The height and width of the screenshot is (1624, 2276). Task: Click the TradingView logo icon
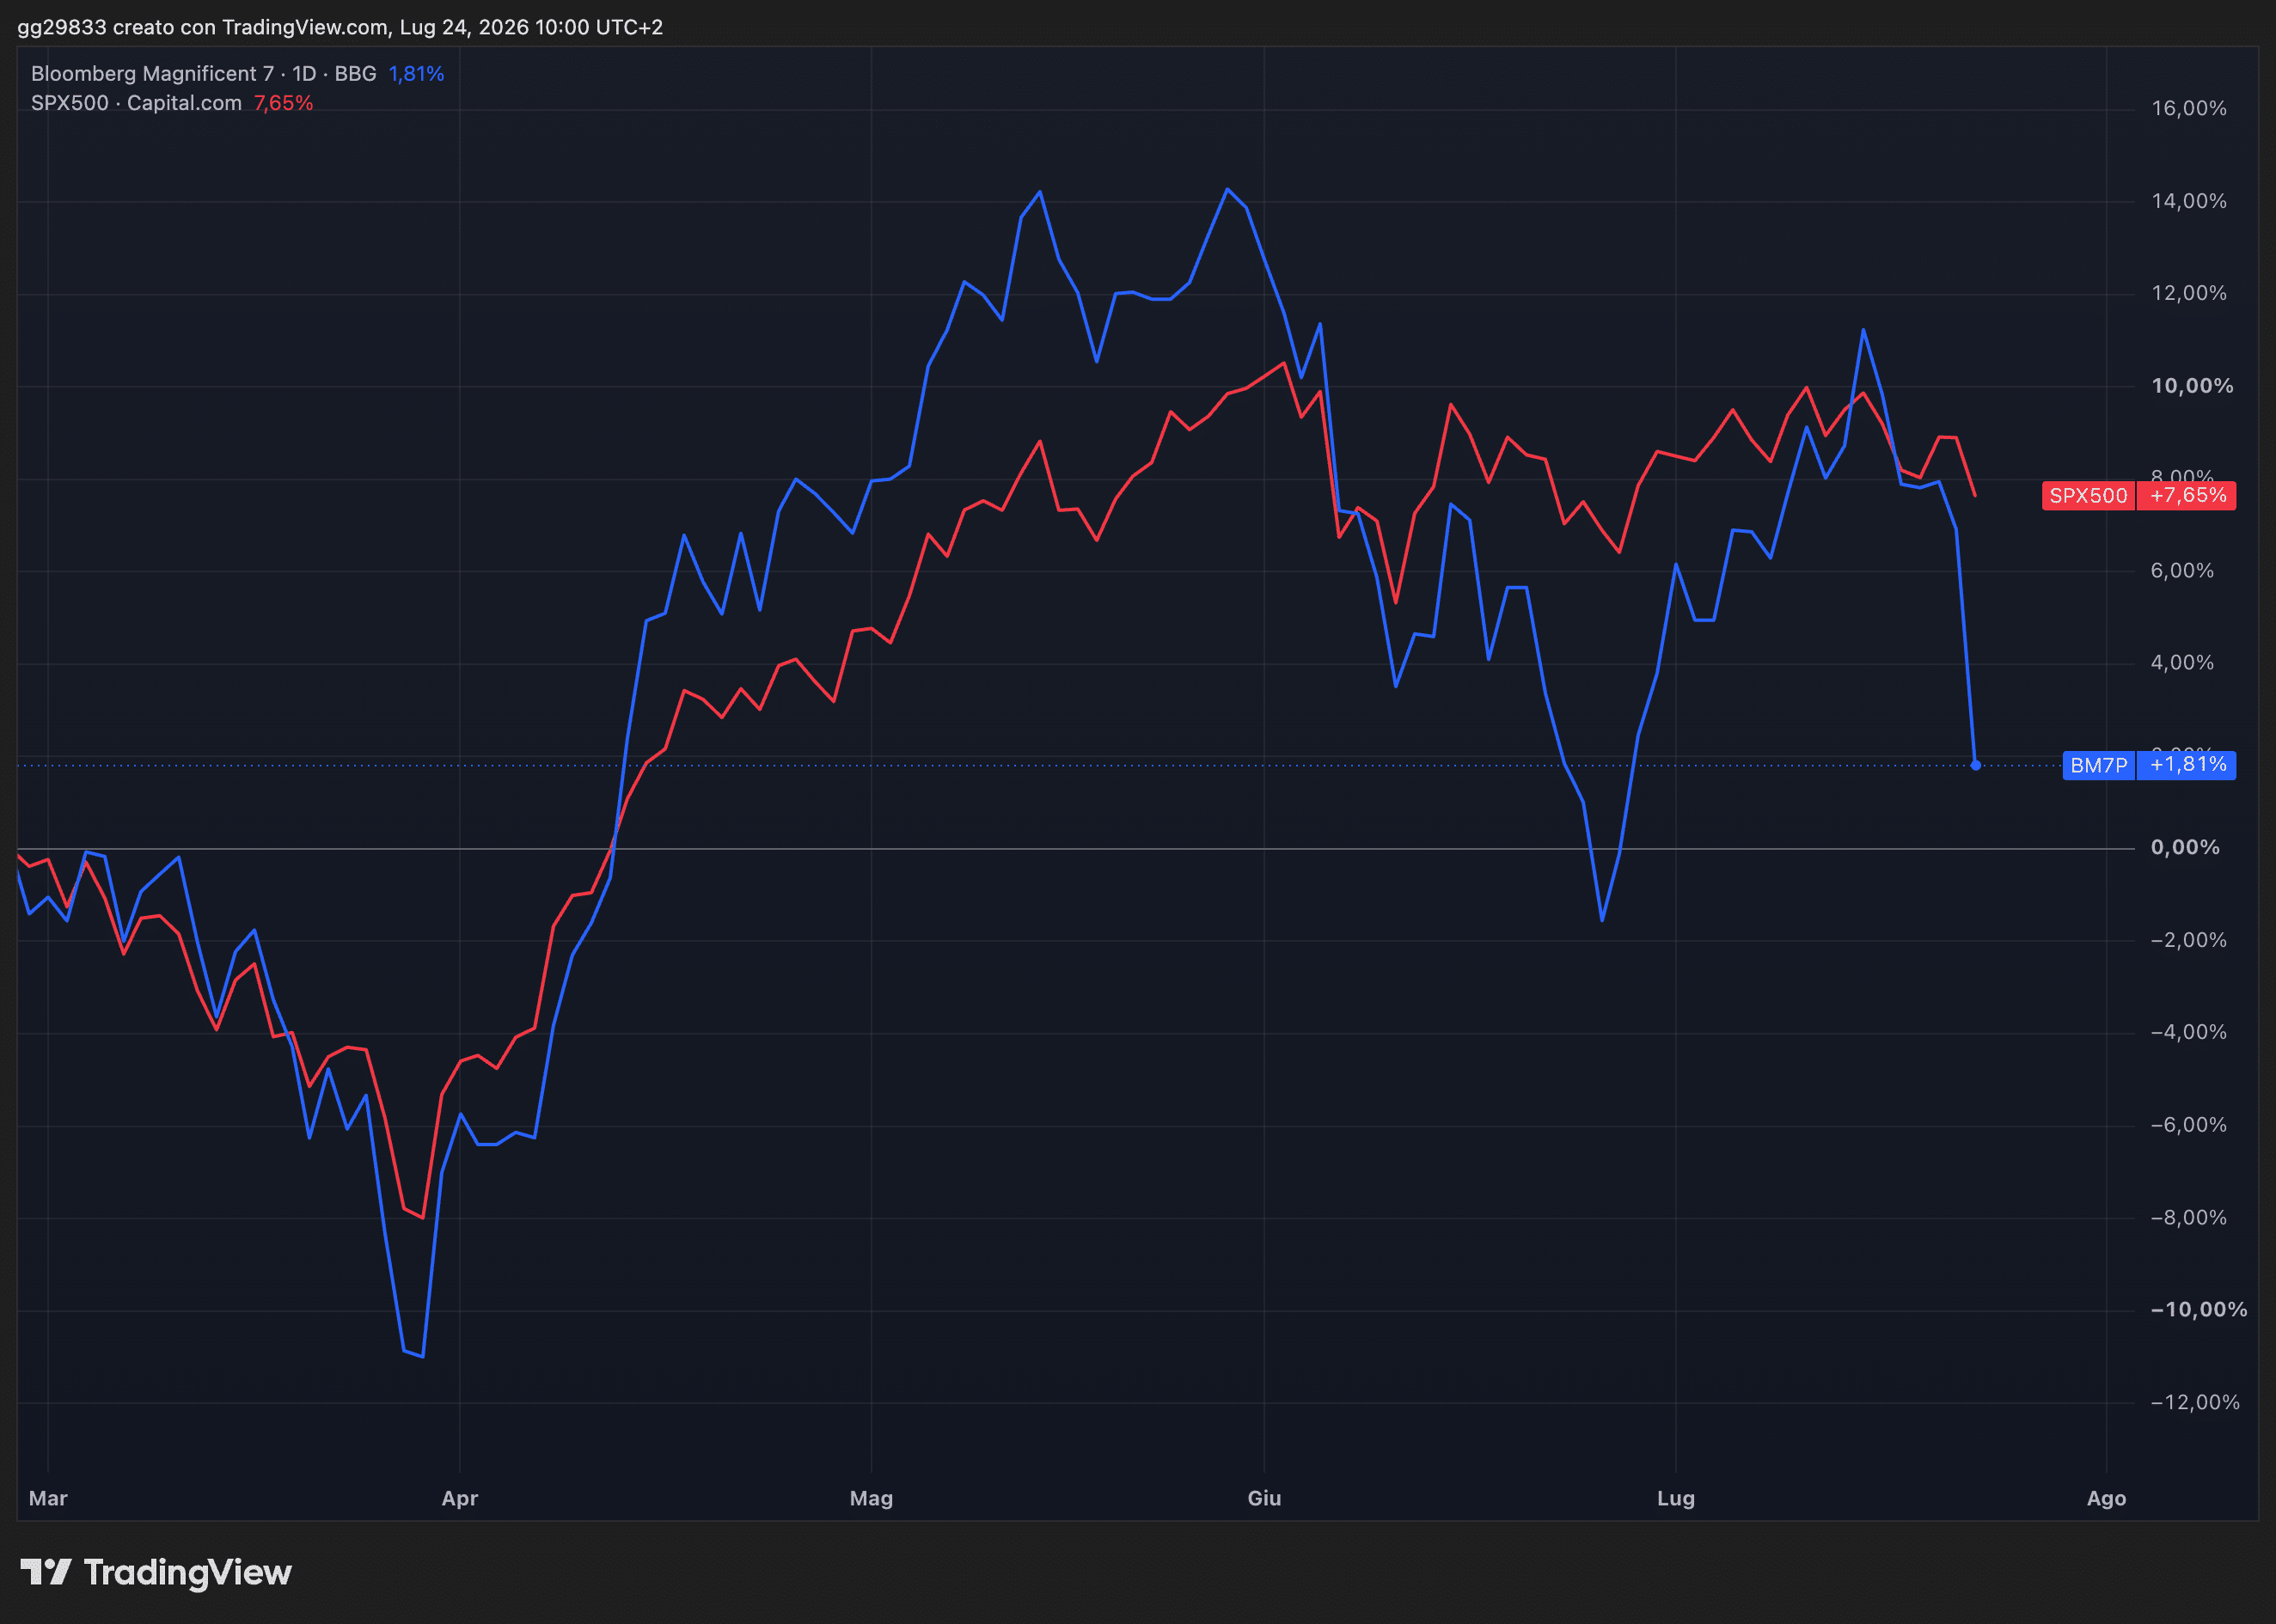pos(46,1572)
